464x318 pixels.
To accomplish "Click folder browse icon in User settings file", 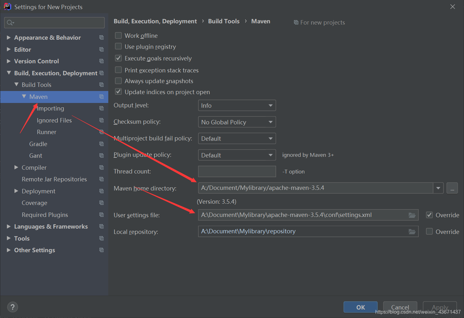I will (x=412, y=215).
